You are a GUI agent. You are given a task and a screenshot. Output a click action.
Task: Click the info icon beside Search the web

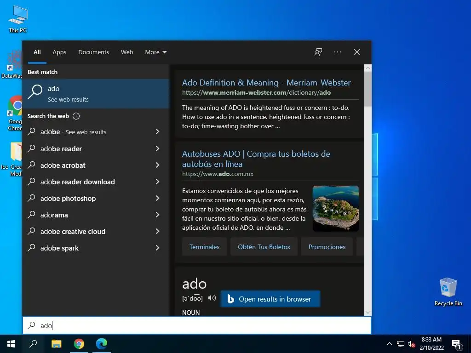point(76,116)
